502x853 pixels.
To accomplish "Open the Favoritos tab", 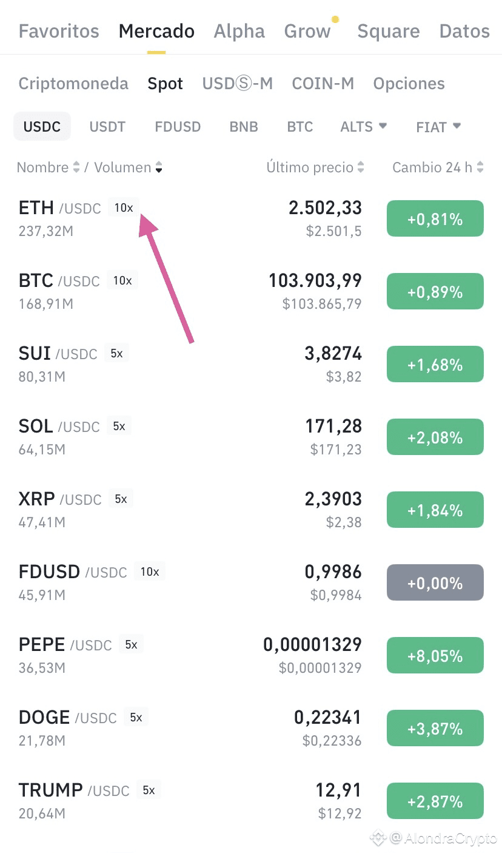I will (59, 31).
